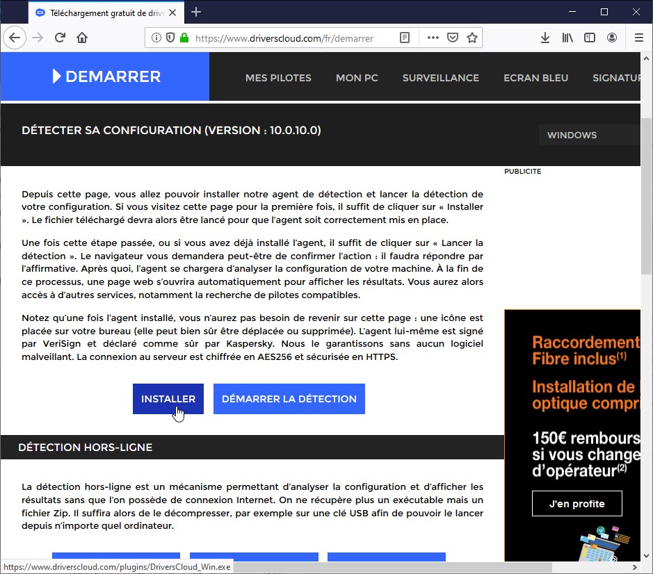Click the scroll-down arrow of page scrollbar
This screenshot has width=653, height=574.
(x=646, y=556)
